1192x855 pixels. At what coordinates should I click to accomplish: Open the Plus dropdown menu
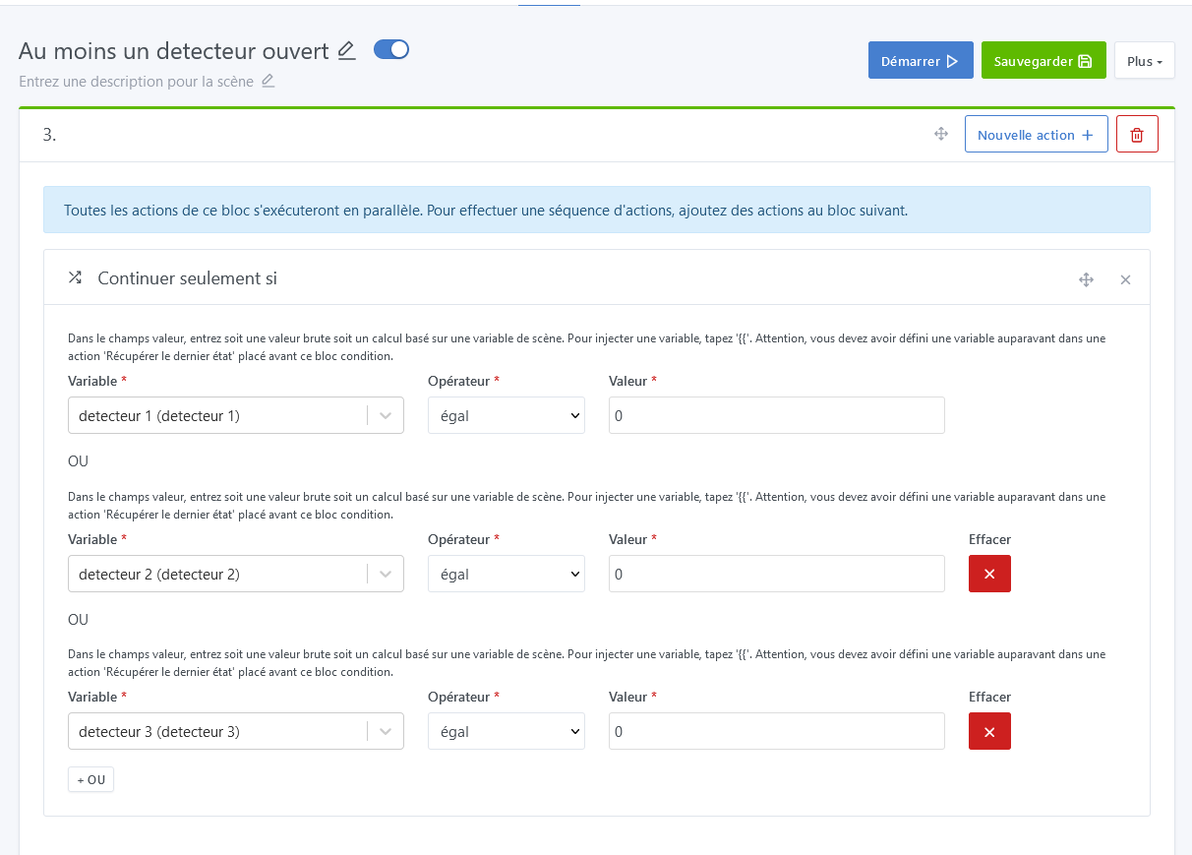click(x=1144, y=60)
